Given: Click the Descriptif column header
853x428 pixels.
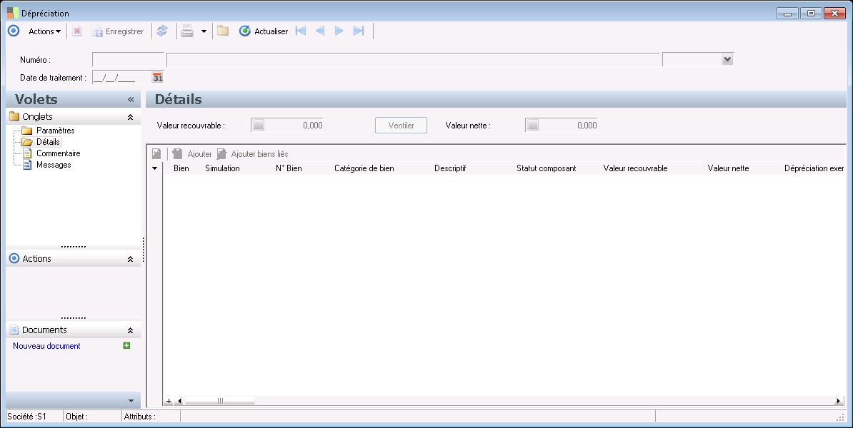Looking at the screenshot, I should 451,168.
